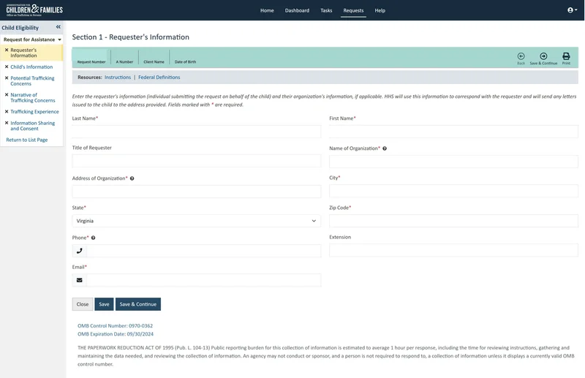Click the OMB Expiration Date text

pyautogui.click(x=116, y=334)
